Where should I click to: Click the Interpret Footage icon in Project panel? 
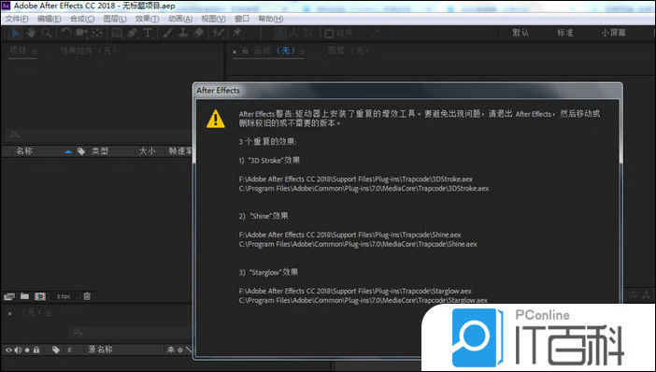[9, 296]
